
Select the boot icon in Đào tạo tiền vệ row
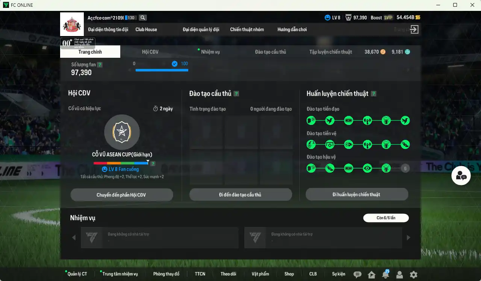(405, 144)
